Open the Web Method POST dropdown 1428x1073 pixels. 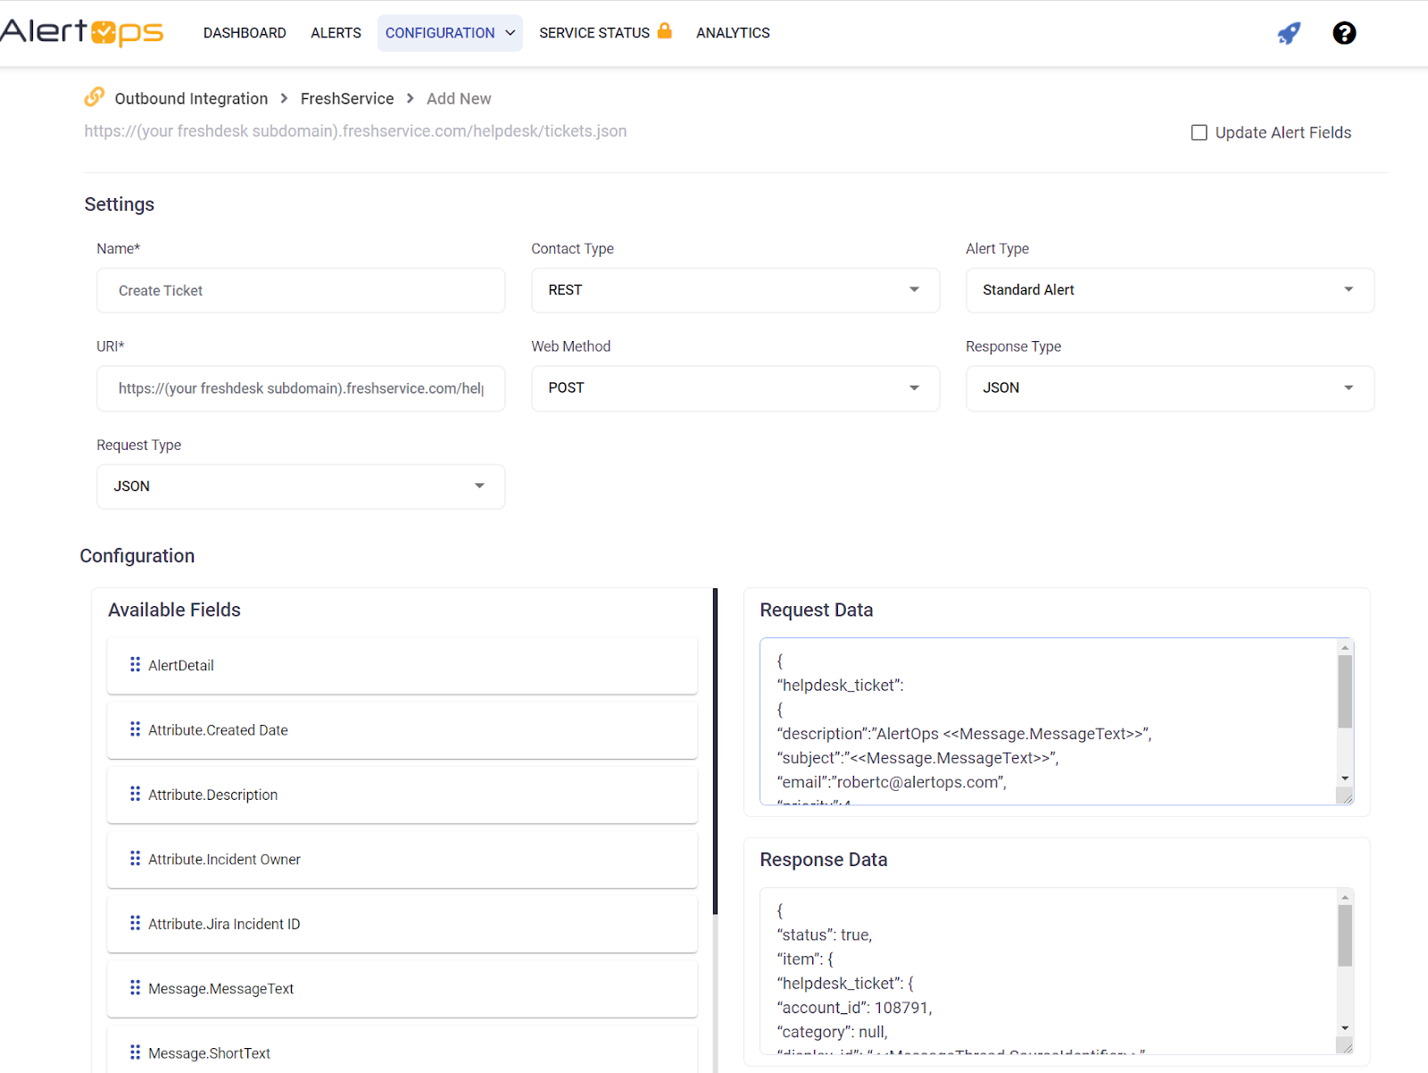(735, 388)
